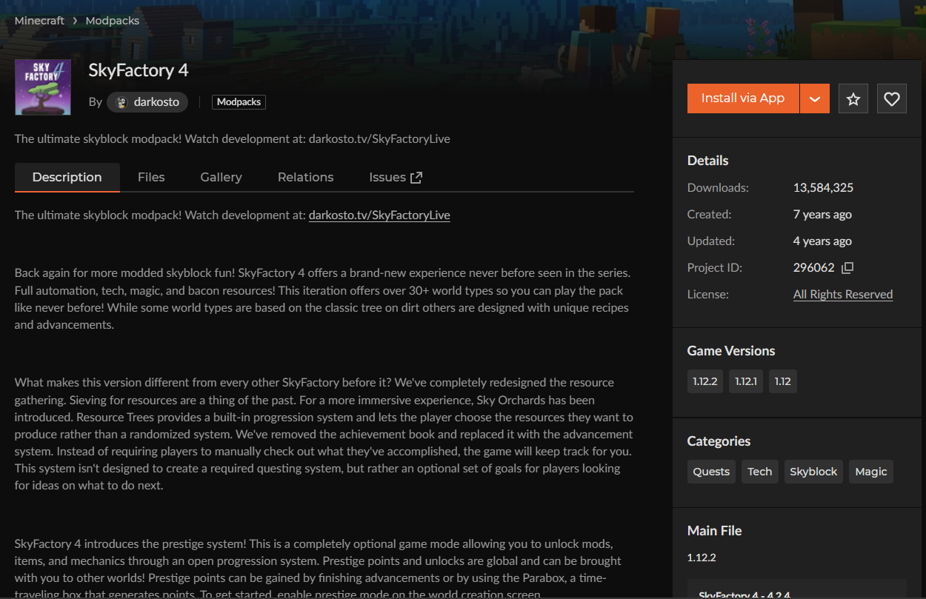
Task: Click the downloads count 13,584,325
Action: tap(823, 187)
